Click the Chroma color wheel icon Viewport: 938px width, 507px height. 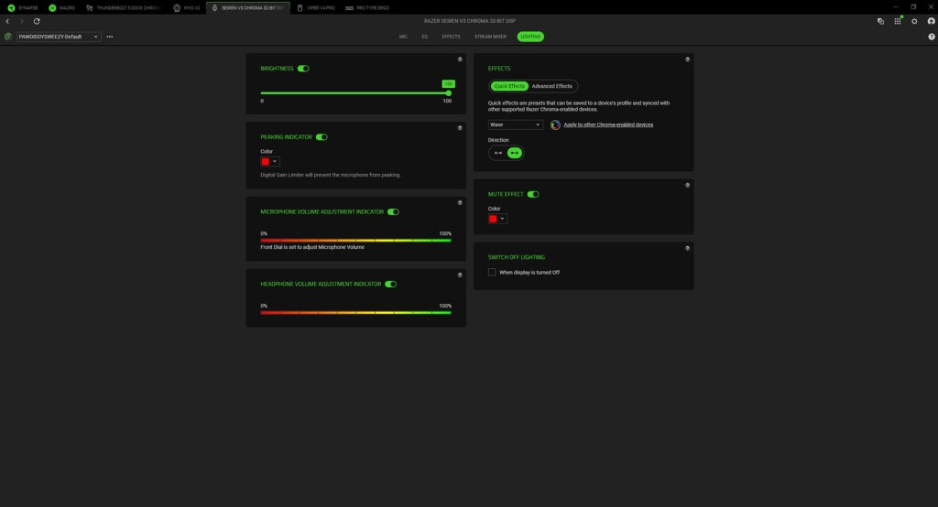(x=555, y=124)
